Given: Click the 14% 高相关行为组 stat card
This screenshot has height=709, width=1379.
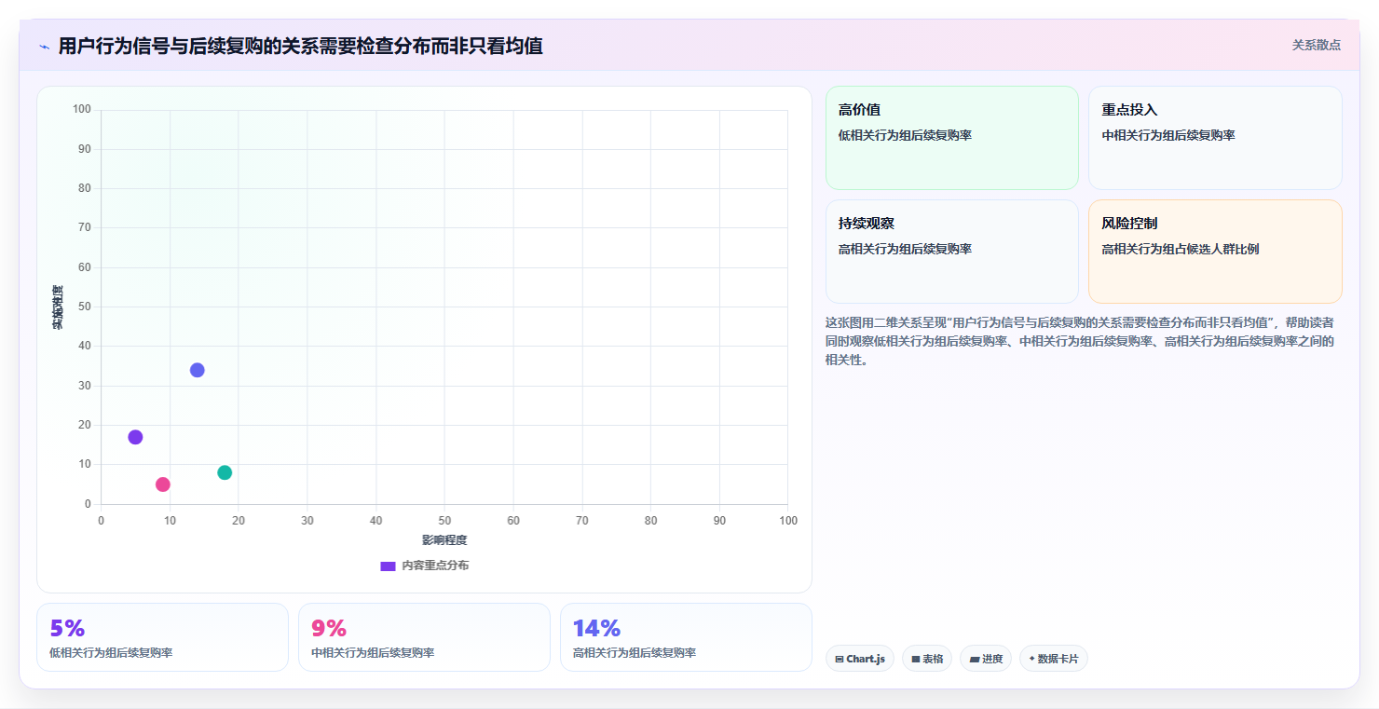Looking at the screenshot, I should (686, 637).
